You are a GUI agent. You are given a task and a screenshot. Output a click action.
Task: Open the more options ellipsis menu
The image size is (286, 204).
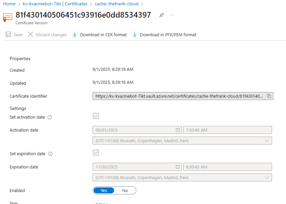coord(172,15)
